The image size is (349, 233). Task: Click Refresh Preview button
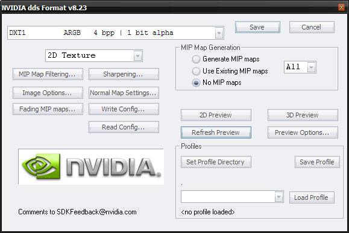click(x=216, y=132)
